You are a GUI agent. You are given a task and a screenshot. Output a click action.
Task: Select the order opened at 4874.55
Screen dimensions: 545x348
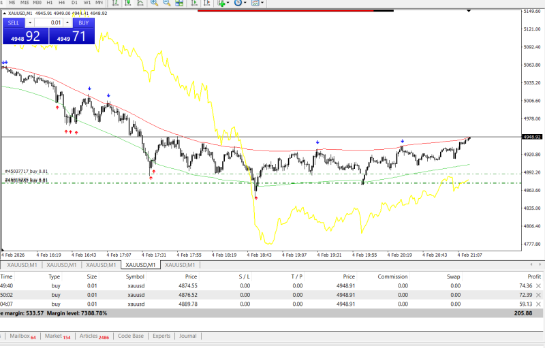pos(271,286)
